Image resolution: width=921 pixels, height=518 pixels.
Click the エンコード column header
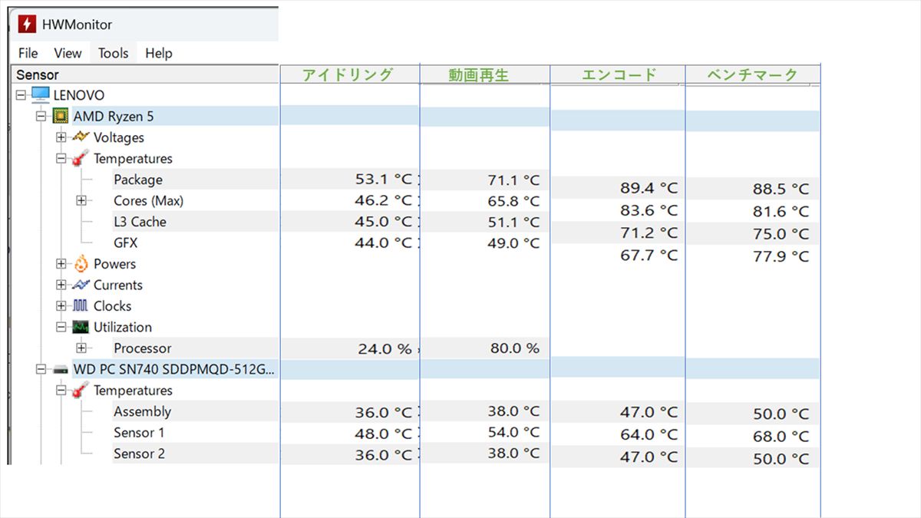coord(619,74)
